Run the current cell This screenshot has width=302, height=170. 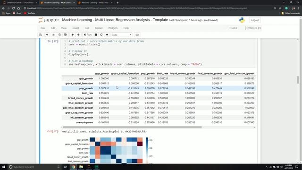click(x=88, y=34)
